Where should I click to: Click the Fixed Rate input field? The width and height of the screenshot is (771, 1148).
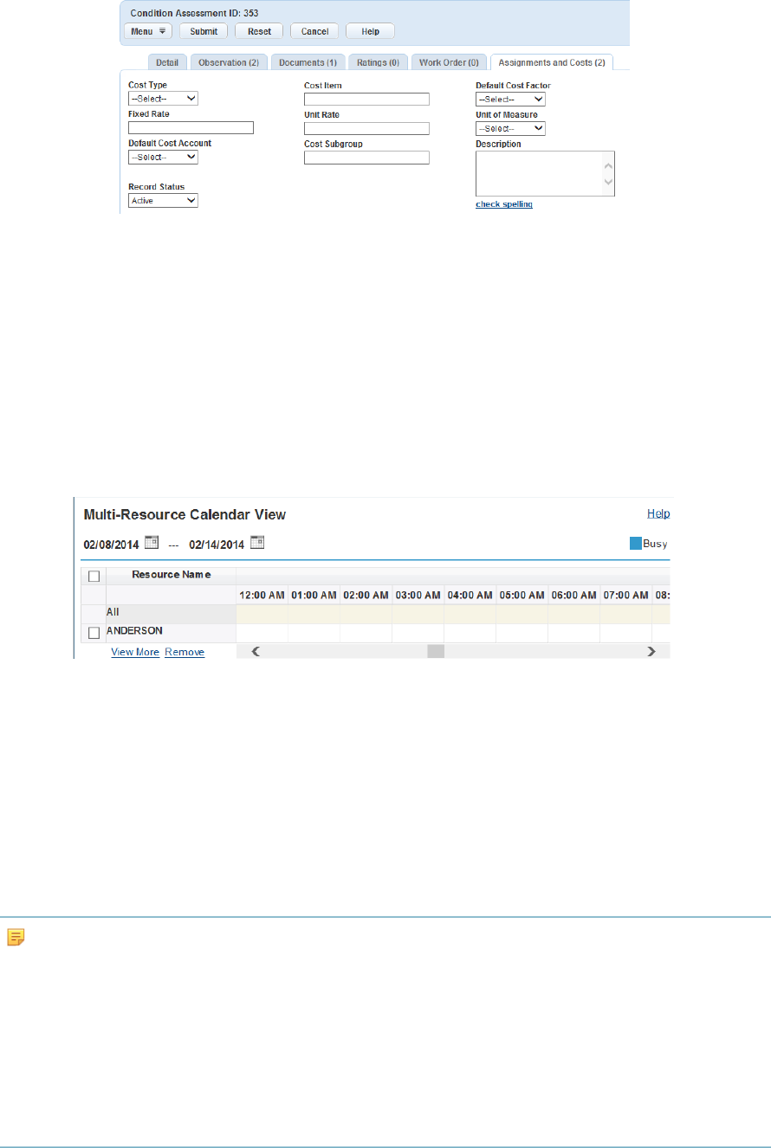[191, 127]
